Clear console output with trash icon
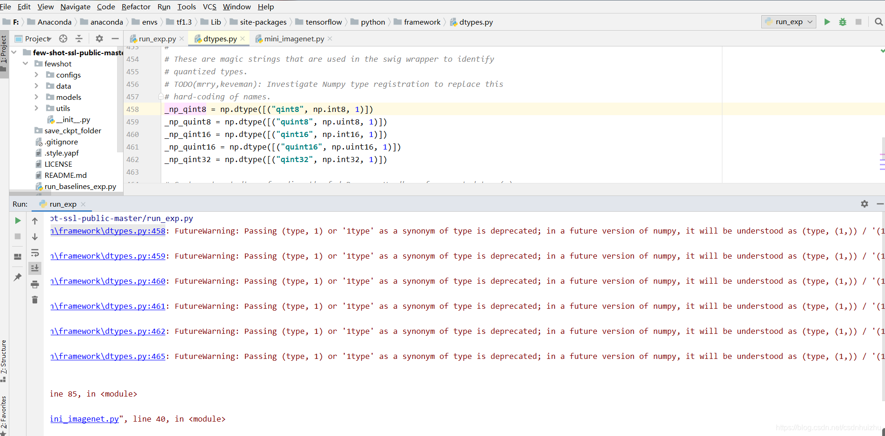Viewport: 885px width, 436px height. [35, 300]
